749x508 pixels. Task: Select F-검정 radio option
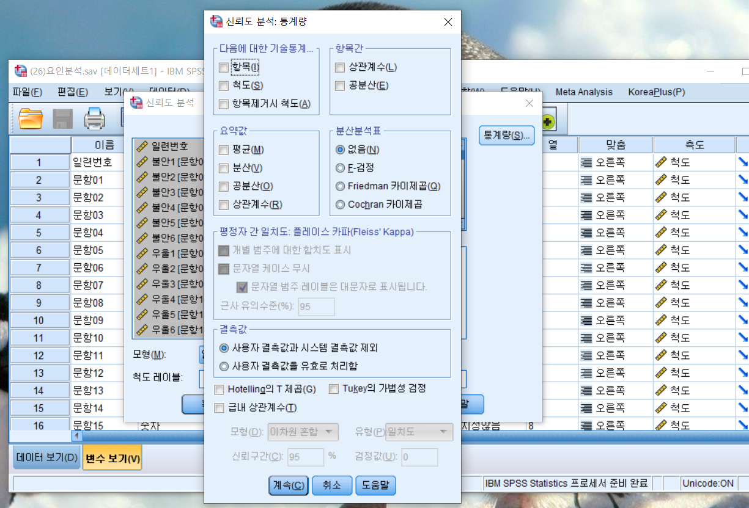[340, 168]
